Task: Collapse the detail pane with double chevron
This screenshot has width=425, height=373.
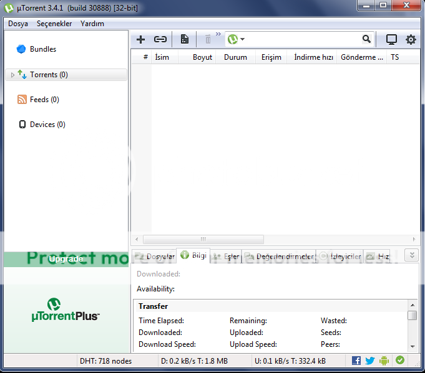Action: 411,255
